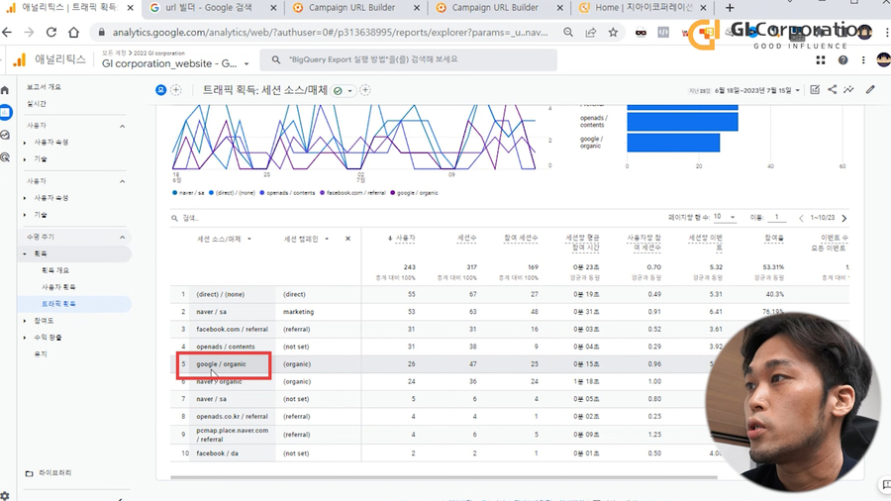
Task: Expand 수익 창출 tree item
Action: (x=25, y=338)
